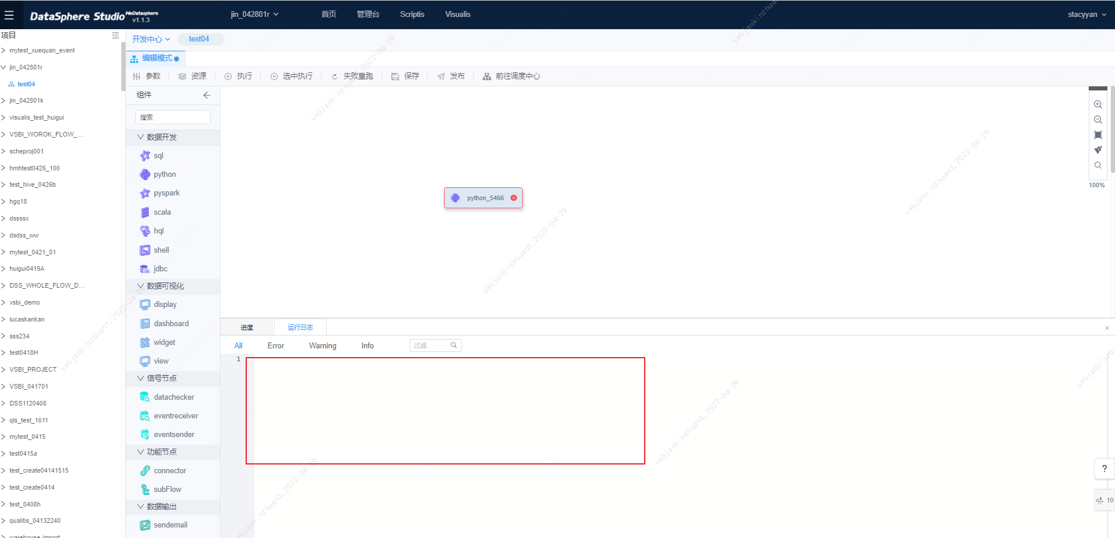The image size is (1115, 538).
Task: Choose the display visualization icon
Action: (x=145, y=305)
